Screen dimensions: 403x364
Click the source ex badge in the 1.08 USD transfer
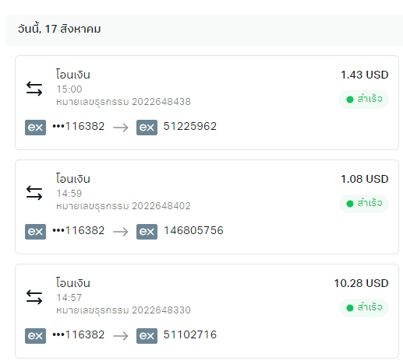click(35, 232)
